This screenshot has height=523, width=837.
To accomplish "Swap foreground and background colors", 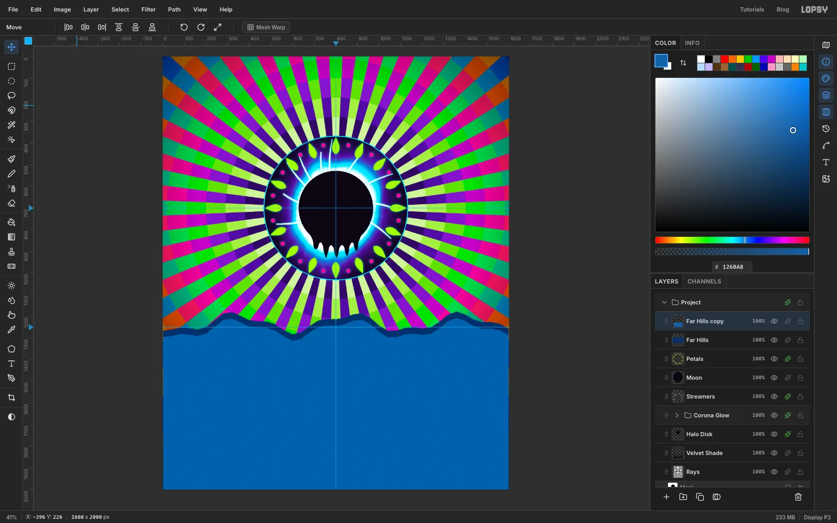I will tap(683, 63).
